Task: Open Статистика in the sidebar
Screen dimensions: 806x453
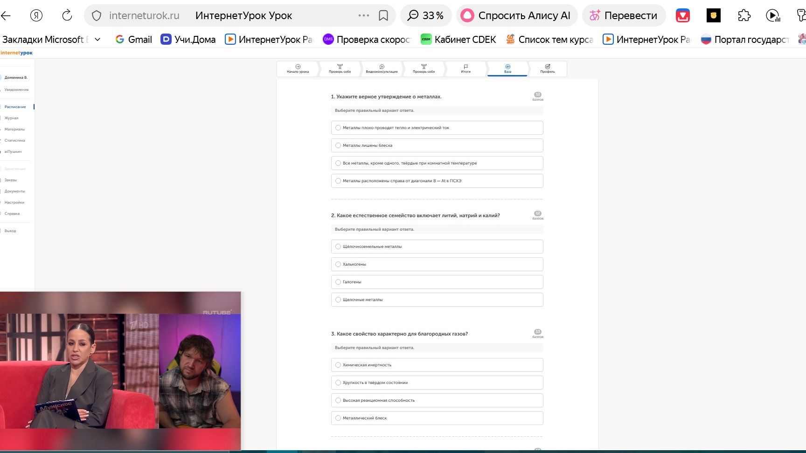Action: pos(15,140)
